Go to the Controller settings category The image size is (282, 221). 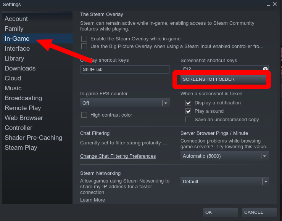coord(18,128)
